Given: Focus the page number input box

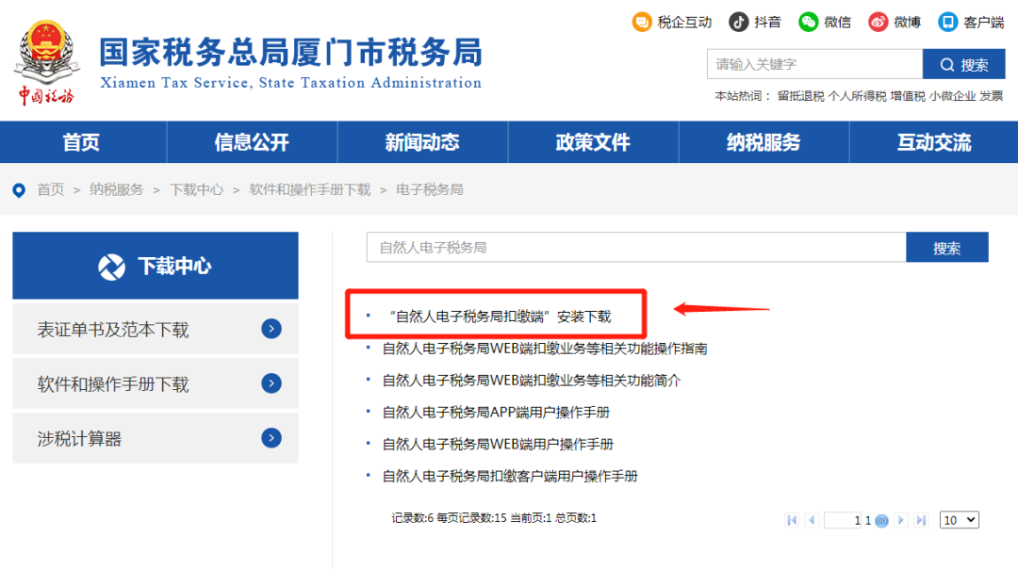Looking at the screenshot, I should coord(843,520).
